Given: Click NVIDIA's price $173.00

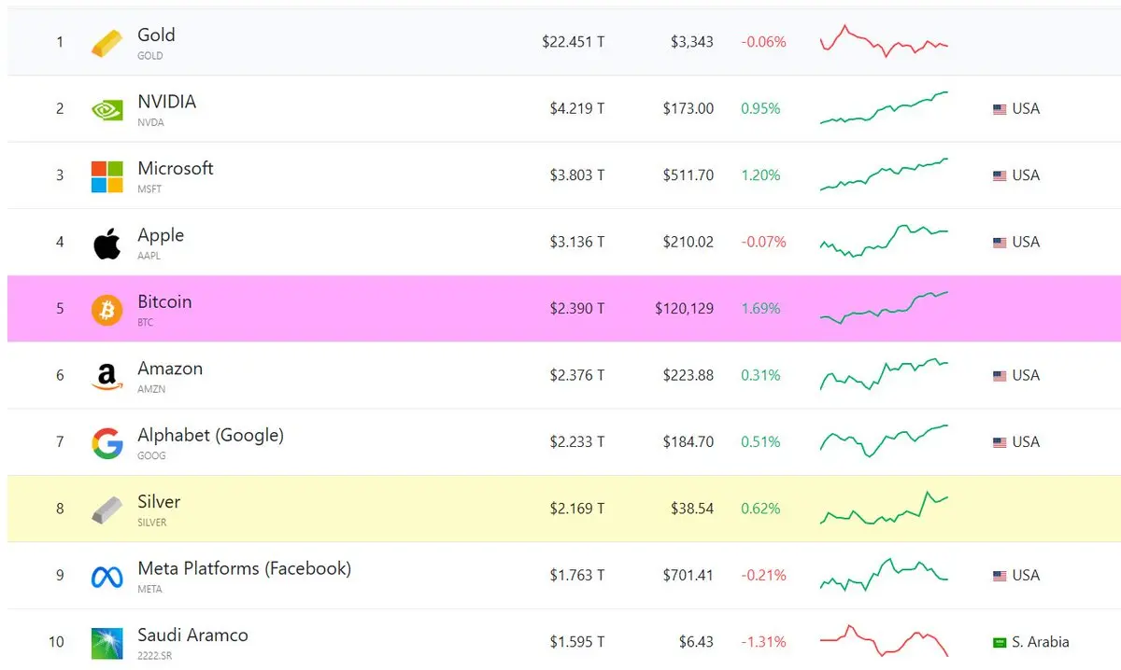Looking at the screenshot, I should (688, 109).
